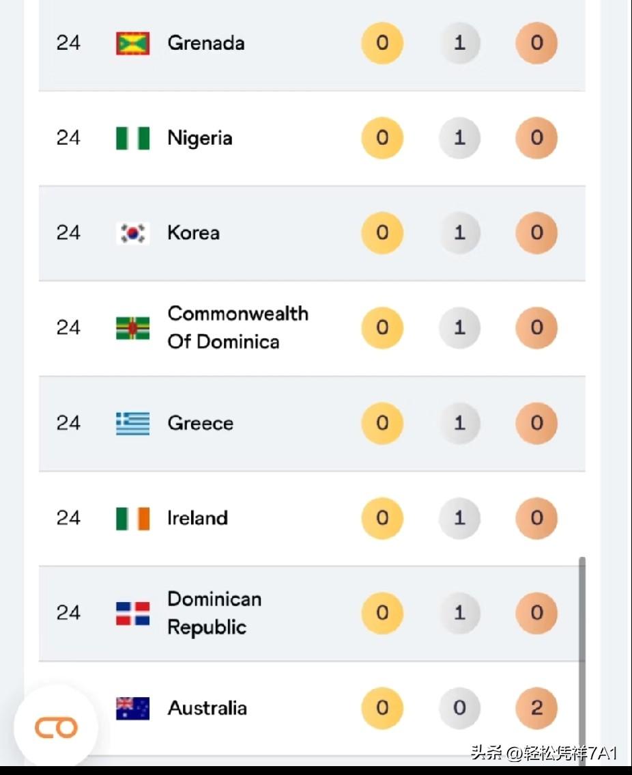Click the Ireland flag icon
This screenshot has width=632, height=775.
pos(133,519)
